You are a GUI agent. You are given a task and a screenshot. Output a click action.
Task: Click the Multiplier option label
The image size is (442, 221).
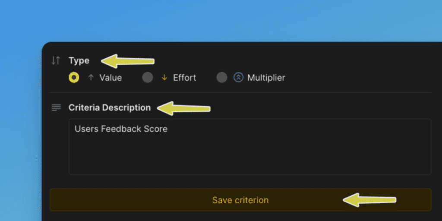pos(266,78)
